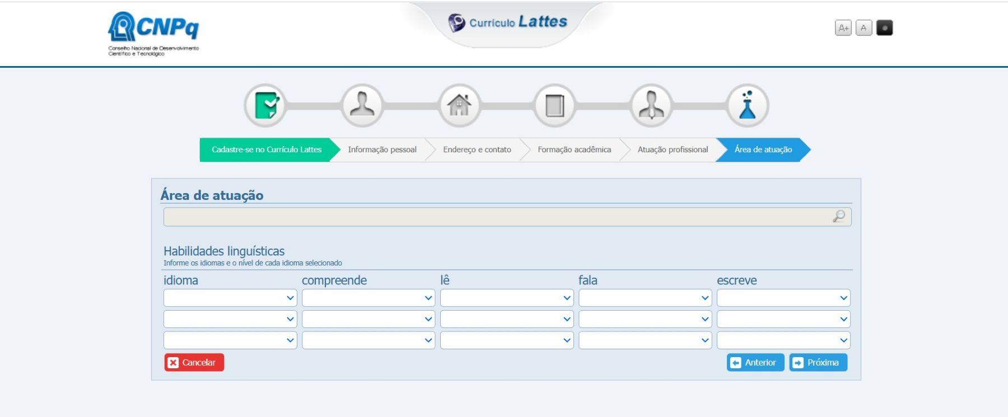This screenshot has height=417, width=1008.
Task: Click the magnifier search icon in Área de atuação
Action: [839, 217]
